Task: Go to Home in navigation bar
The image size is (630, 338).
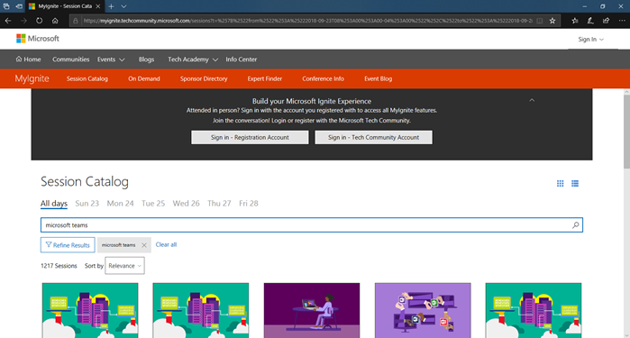Action: [x=28, y=59]
